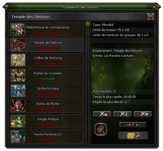The image size is (163, 151).
Task: Select the book reward item slot
Action: (101, 129)
